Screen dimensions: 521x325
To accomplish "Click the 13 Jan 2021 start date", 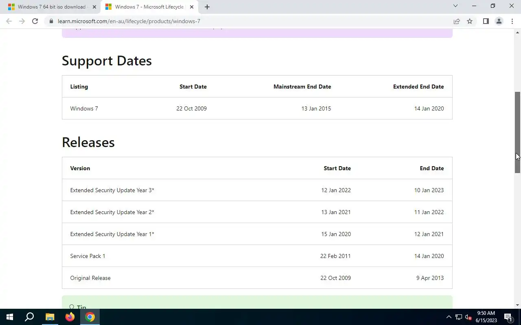I will coord(336,212).
